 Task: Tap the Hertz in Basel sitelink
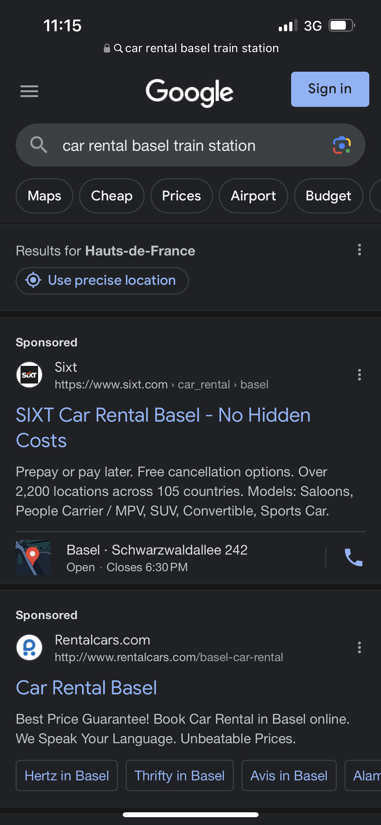pyautogui.click(x=67, y=776)
